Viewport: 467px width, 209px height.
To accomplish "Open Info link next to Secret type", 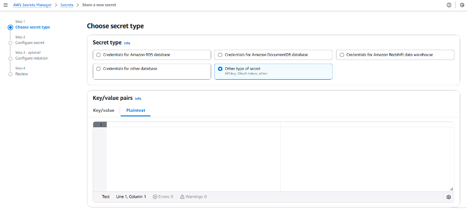I will [x=127, y=43].
